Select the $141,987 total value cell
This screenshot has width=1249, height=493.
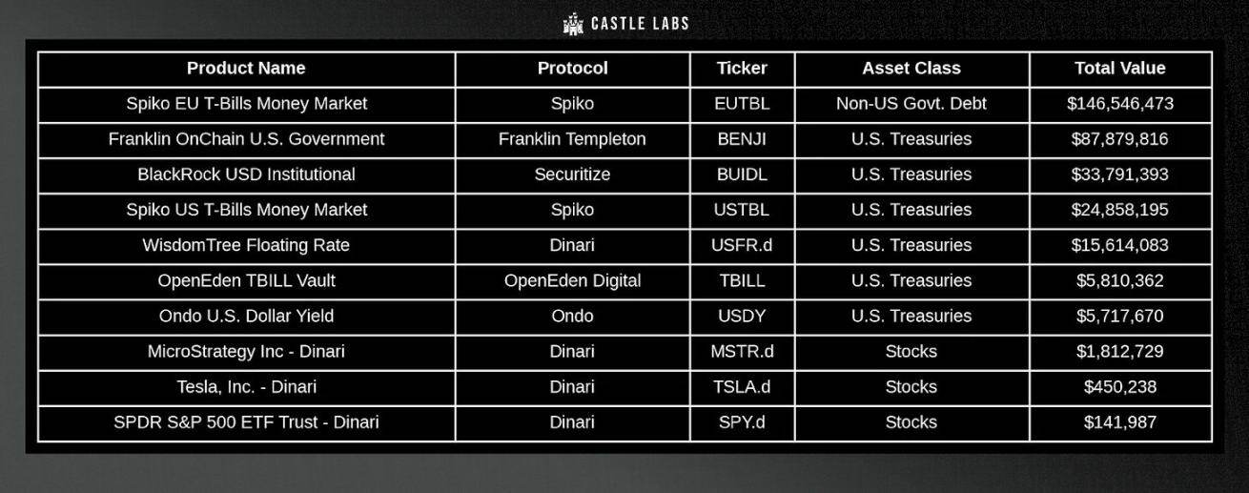tap(1120, 422)
